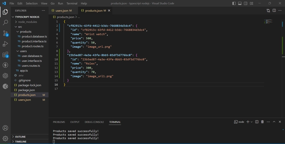Viewport: 285px width, 144px height.
Task: Click the VS Code logo icon
Action: 4,3
